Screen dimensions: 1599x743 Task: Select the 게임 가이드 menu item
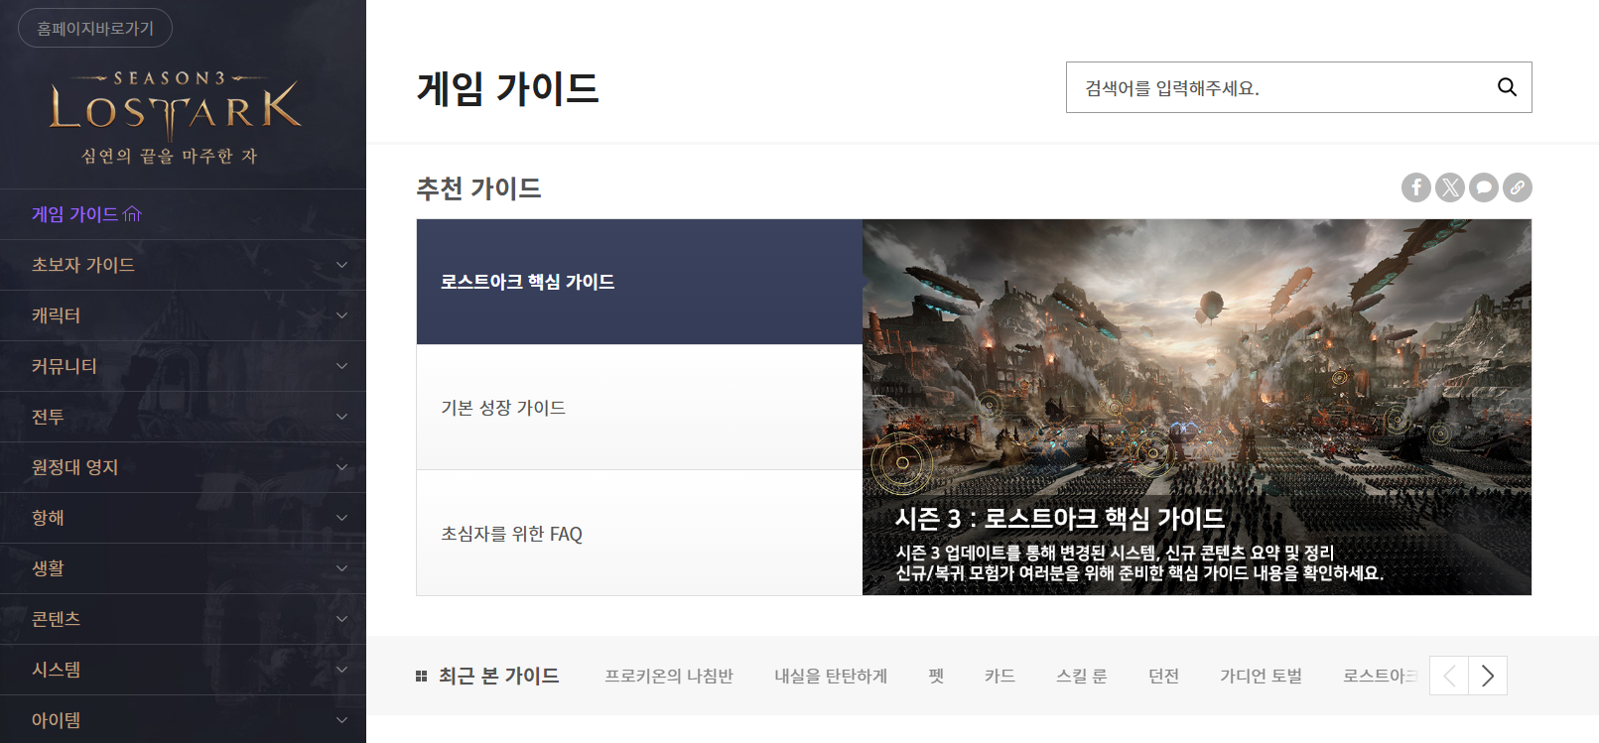point(183,214)
